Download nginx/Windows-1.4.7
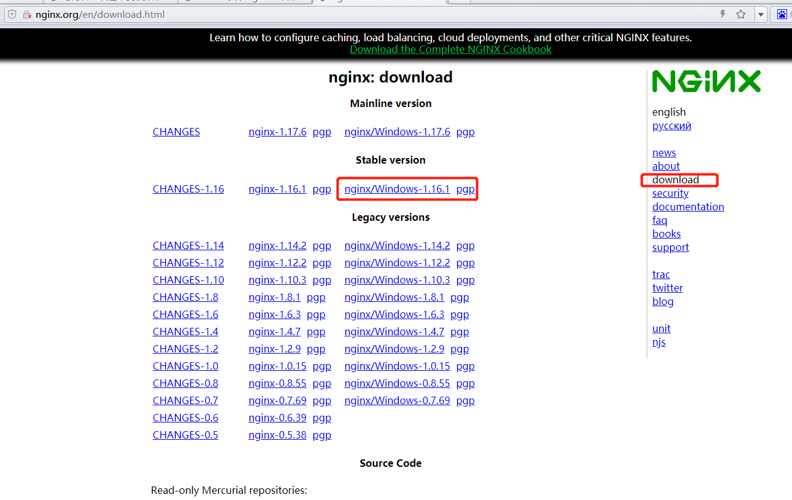 tap(394, 331)
